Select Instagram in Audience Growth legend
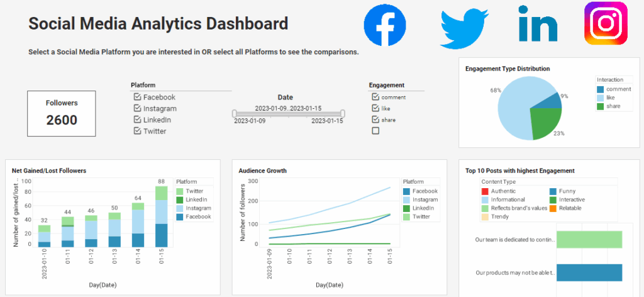 pos(406,199)
